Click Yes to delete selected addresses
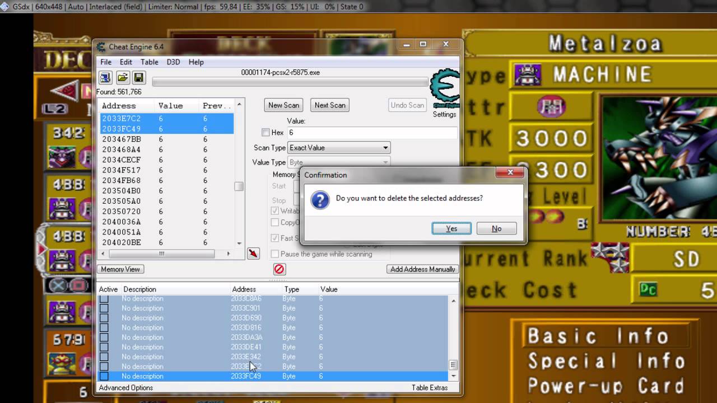717x403 pixels. click(x=451, y=228)
